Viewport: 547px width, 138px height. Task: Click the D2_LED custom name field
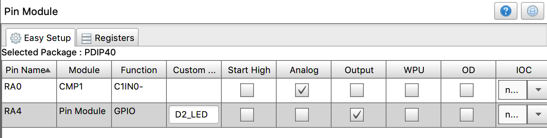pos(194,114)
